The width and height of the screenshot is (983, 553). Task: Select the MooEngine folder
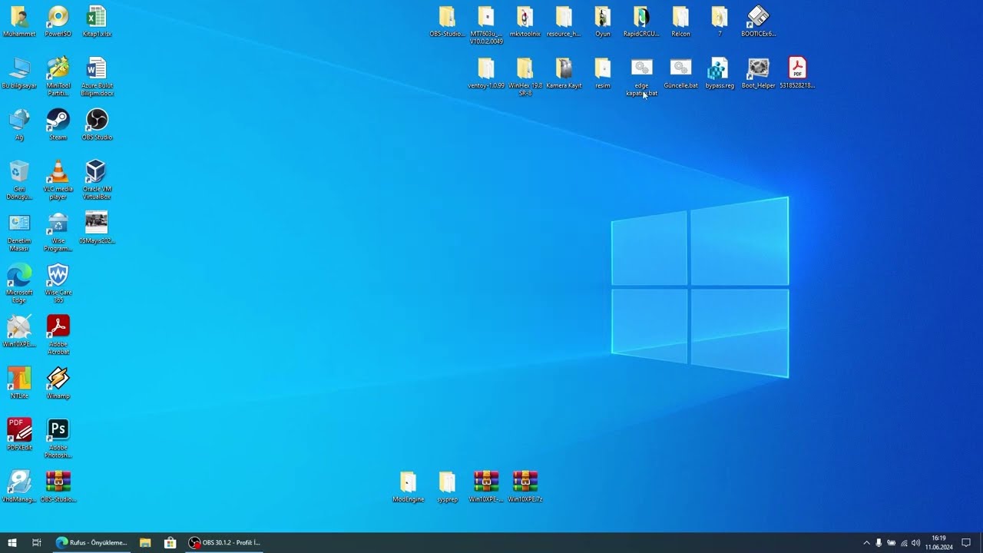(x=409, y=487)
